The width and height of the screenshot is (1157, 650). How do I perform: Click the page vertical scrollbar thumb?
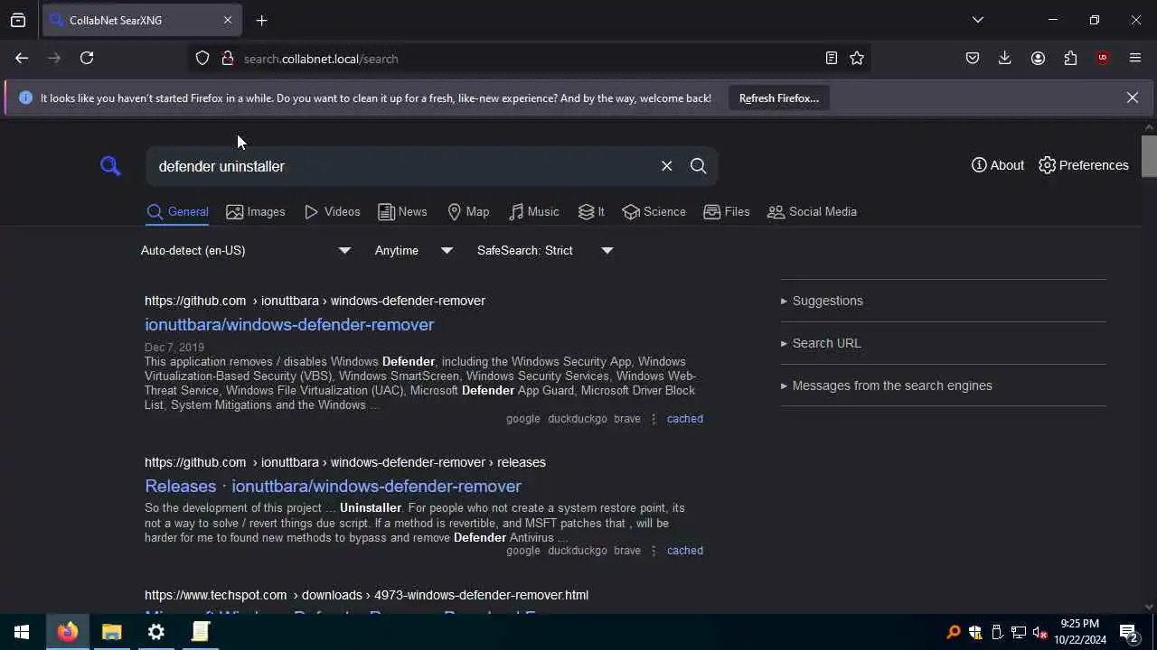(1149, 156)
